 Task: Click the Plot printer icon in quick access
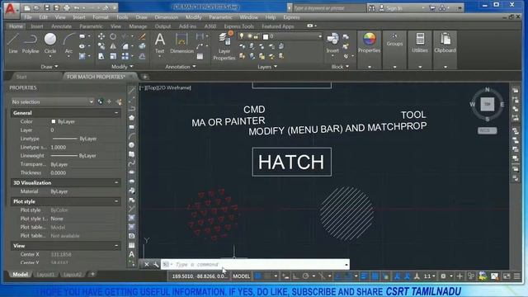tap(67, 7)
